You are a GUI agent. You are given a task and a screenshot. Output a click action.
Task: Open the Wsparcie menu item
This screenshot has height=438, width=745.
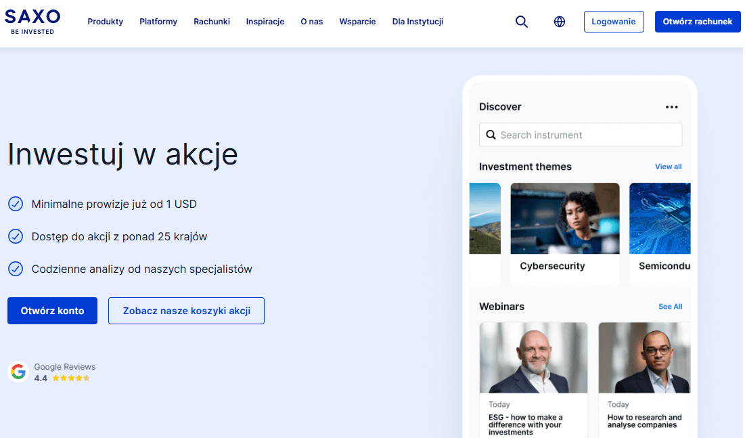(x=357, y=22)
